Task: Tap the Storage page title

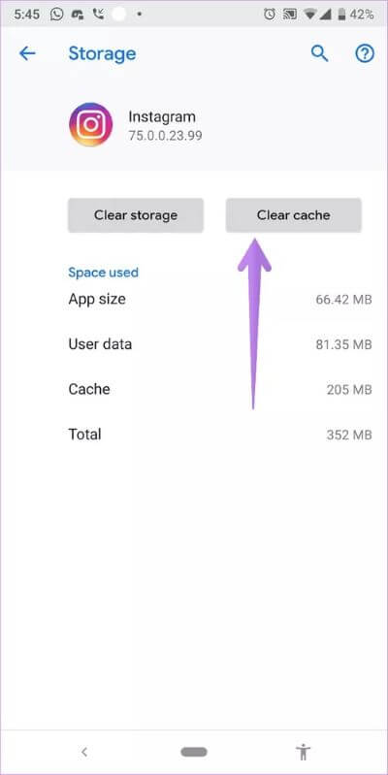Action: tap(102, 53)
